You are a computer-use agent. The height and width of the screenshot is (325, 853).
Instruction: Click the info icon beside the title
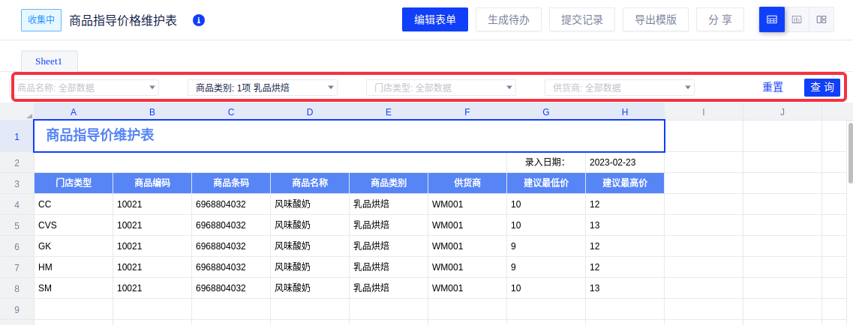tap(199, 20)
